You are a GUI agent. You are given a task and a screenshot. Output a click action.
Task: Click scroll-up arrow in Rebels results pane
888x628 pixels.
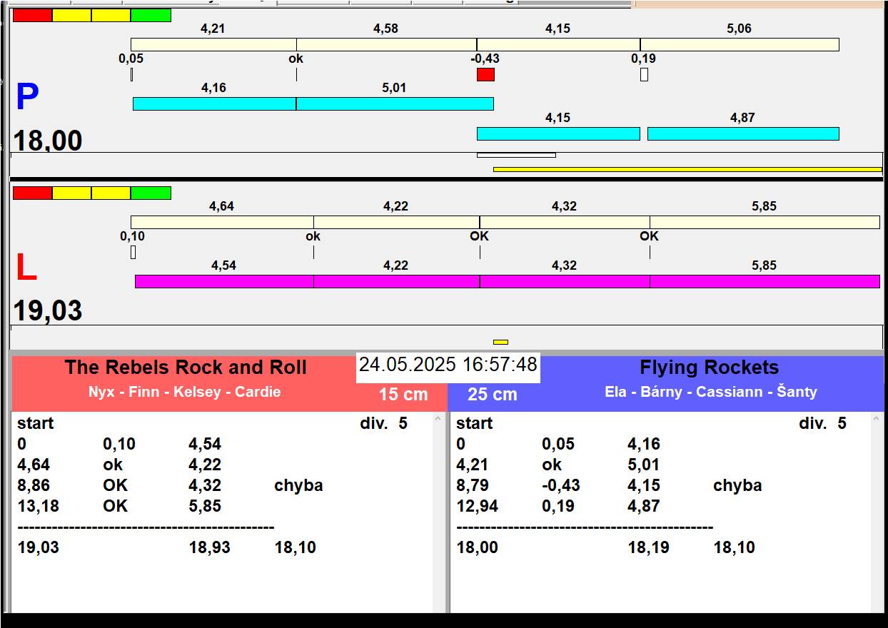click(438, 420)
